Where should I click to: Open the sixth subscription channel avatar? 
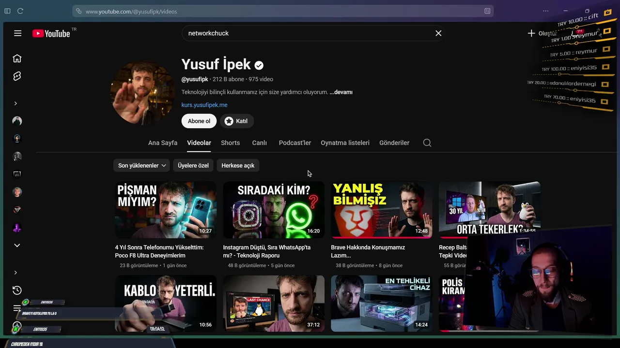point(17,210)
